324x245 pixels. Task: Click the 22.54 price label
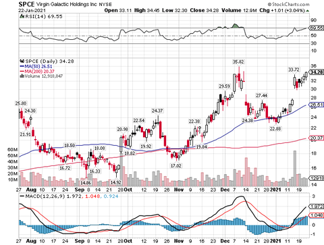(x=139, y=121)
